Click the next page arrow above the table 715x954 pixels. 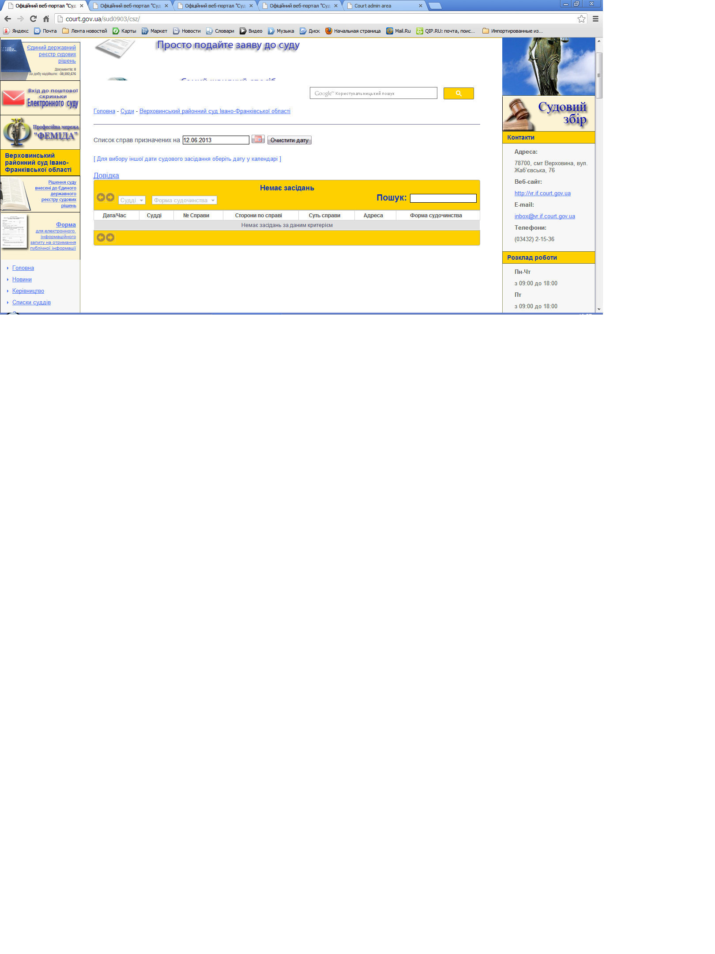(x=110, y=197)
